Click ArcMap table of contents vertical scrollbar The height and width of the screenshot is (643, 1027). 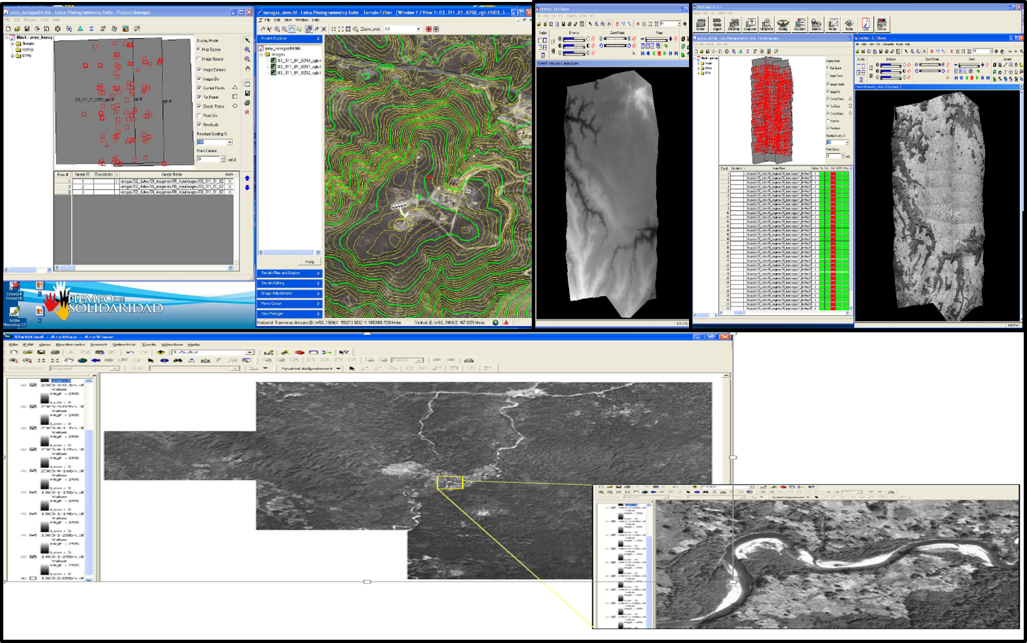tap(88, 480)
